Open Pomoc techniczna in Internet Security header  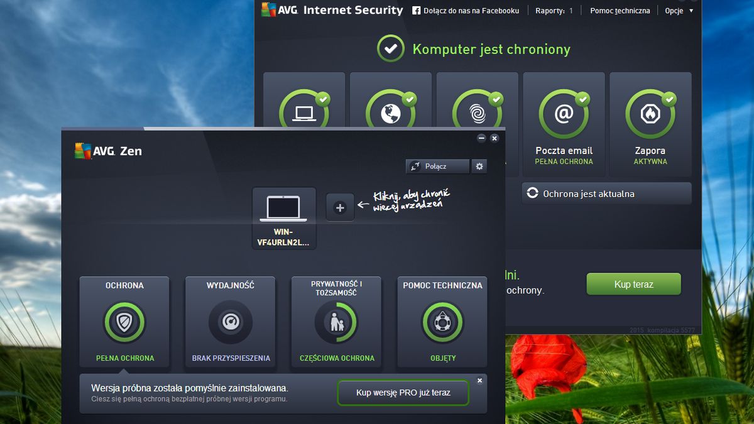620,11
